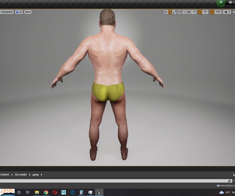Screen dimensions: 235x196
Task: Expand arrow after Content breadcrumb
Action: coord(12,175)
